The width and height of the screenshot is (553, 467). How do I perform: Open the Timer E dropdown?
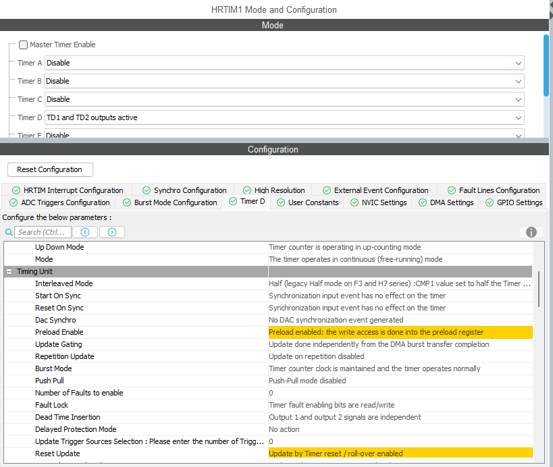coord(284,134)
